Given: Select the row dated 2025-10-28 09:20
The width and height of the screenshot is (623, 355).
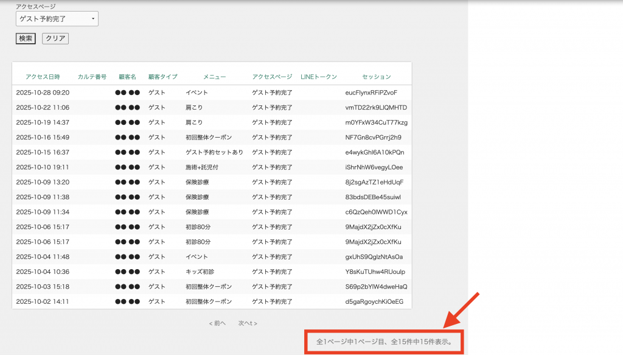Looking at the screenshot, I should (43, 93).
